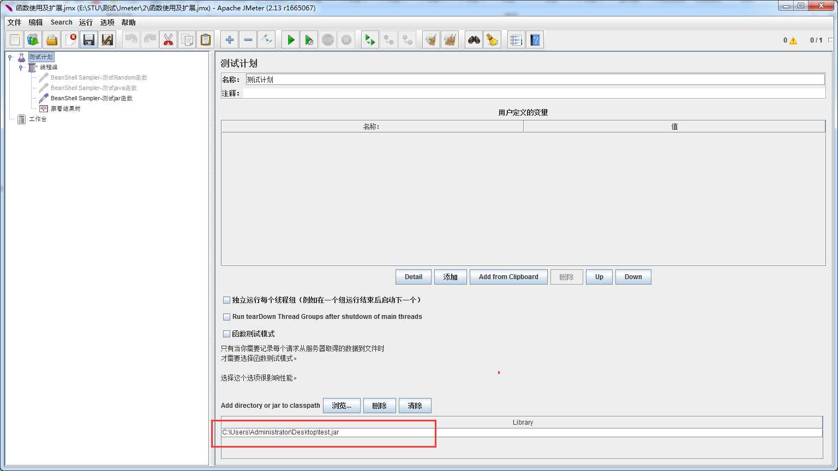Select the 工作台 tree node
This screenshot has height=471, width=838.
38,119
